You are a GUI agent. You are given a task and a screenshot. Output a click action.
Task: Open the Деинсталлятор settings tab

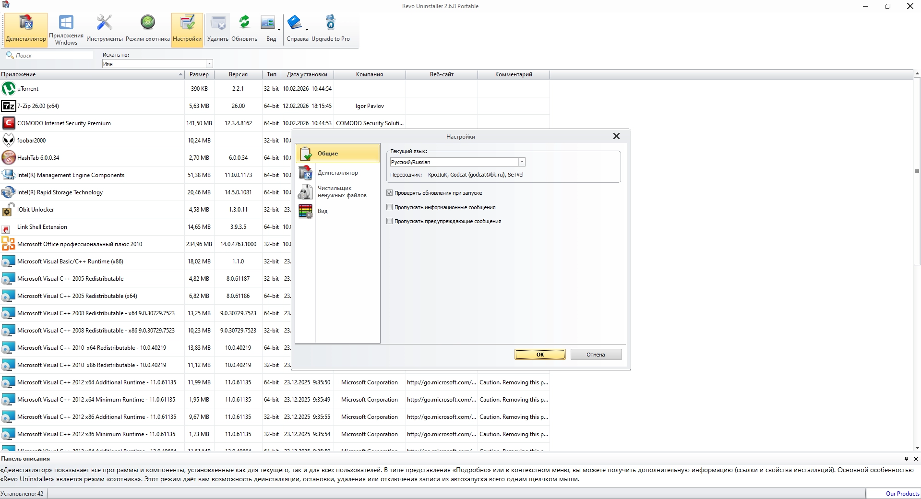pyautogui.click(x=338, y=173)
